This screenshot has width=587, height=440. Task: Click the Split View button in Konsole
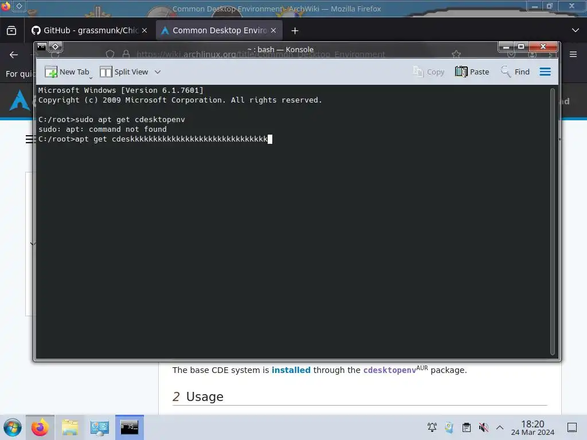pyautogui.click(x=124, y=72)
